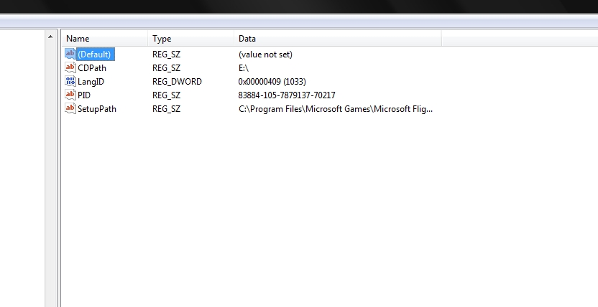598x307 pixels.
Task: Click the REG_SZ type in CDPath row
Action: [166, 68]
